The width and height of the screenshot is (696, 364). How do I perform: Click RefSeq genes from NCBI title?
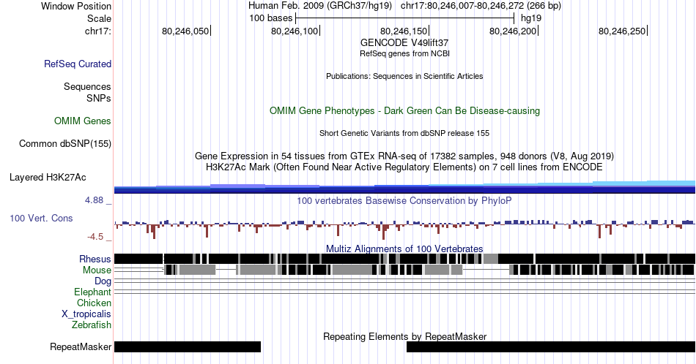pos(404,53)
